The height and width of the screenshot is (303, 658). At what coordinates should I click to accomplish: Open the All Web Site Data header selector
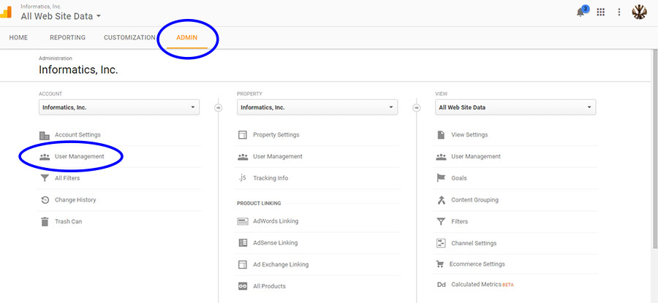coord(61,16)
